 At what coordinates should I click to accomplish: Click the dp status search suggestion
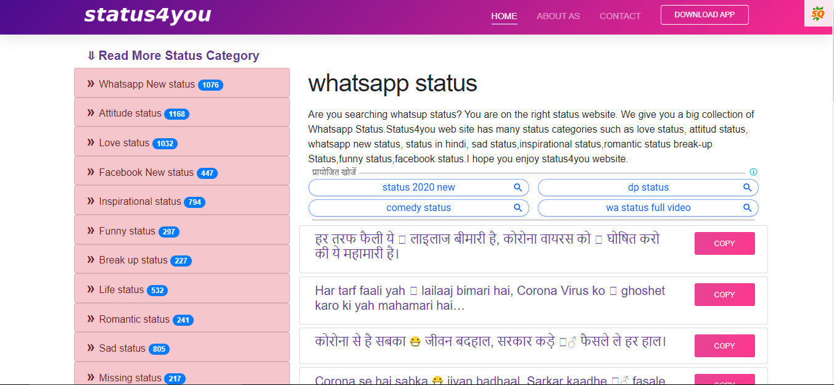[x=648, y=188]
